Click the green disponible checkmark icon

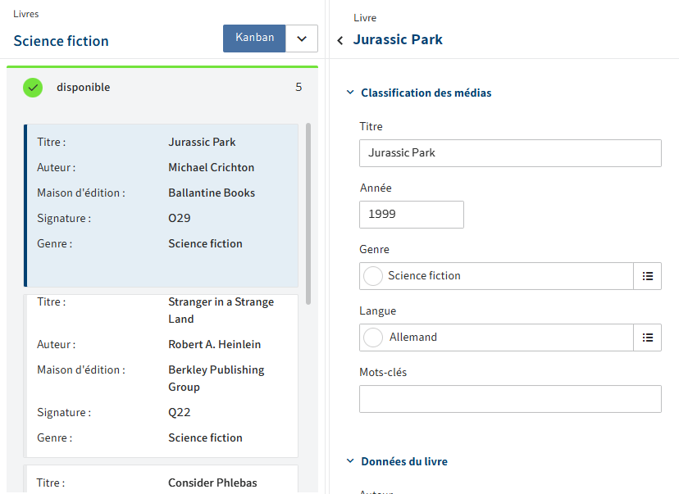(33, 88)
